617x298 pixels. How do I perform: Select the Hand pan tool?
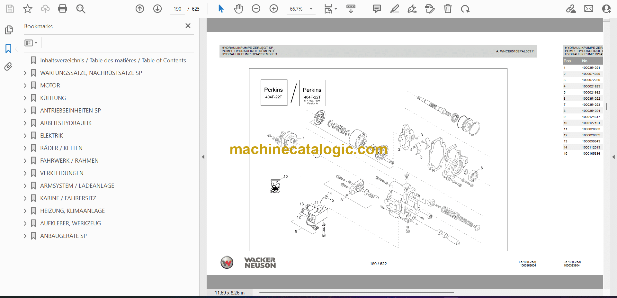click(238, 9)
